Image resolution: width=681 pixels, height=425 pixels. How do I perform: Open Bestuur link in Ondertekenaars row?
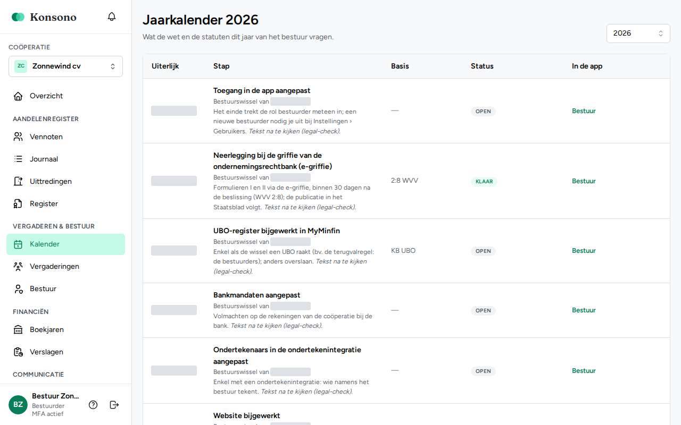click(x=584, y=371)
